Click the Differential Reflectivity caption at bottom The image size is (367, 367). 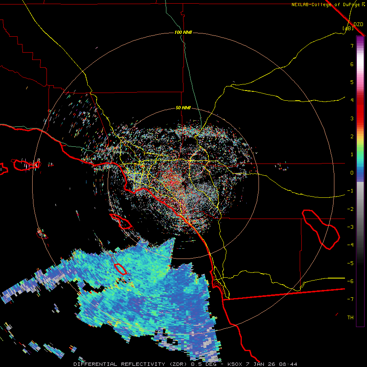pos(186,364)
